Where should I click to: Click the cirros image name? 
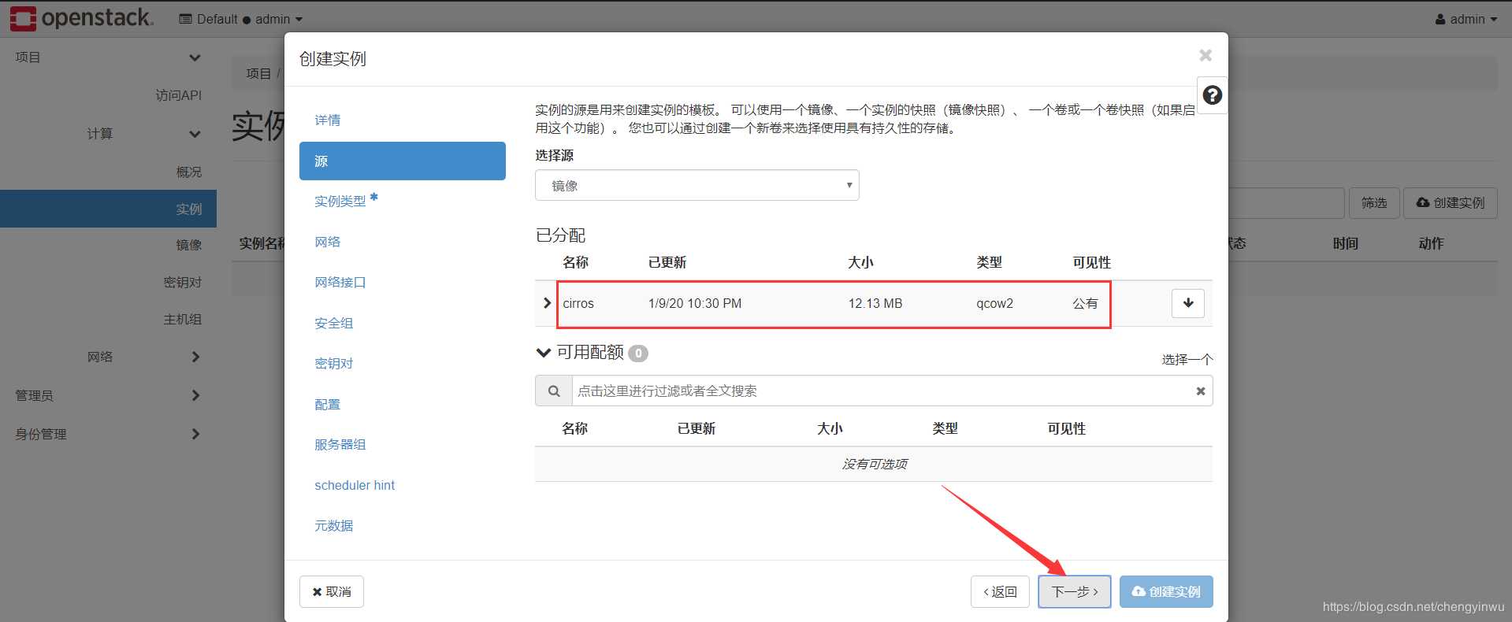click(578, 303)
